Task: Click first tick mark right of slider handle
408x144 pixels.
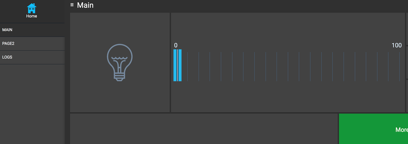Action: 187,67
